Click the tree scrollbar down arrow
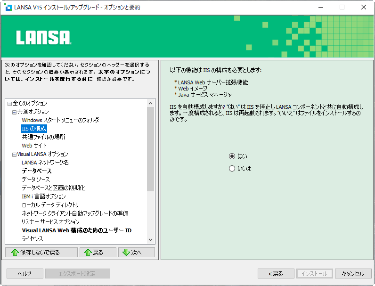Image resolution: width=375 pixels, height=286 pixels. click(150, 240)
